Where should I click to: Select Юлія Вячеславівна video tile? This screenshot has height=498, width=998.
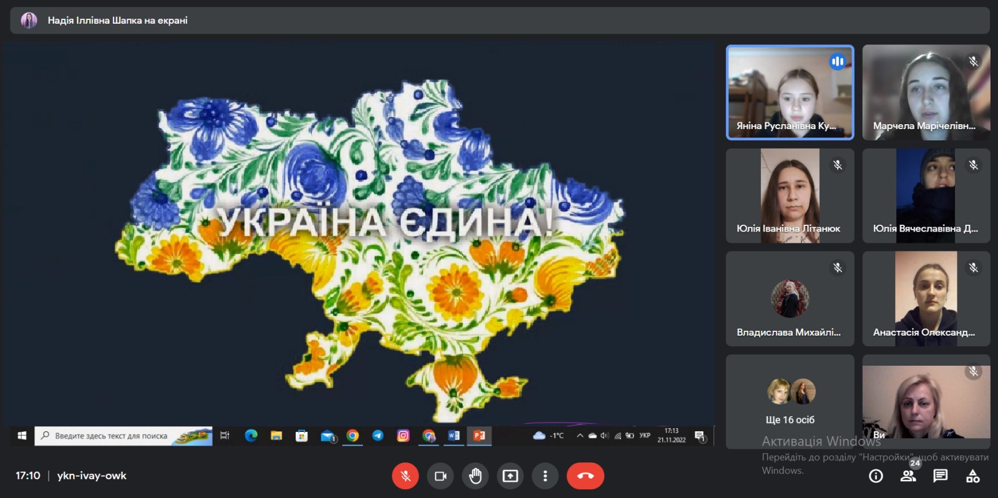pos(926,196)
